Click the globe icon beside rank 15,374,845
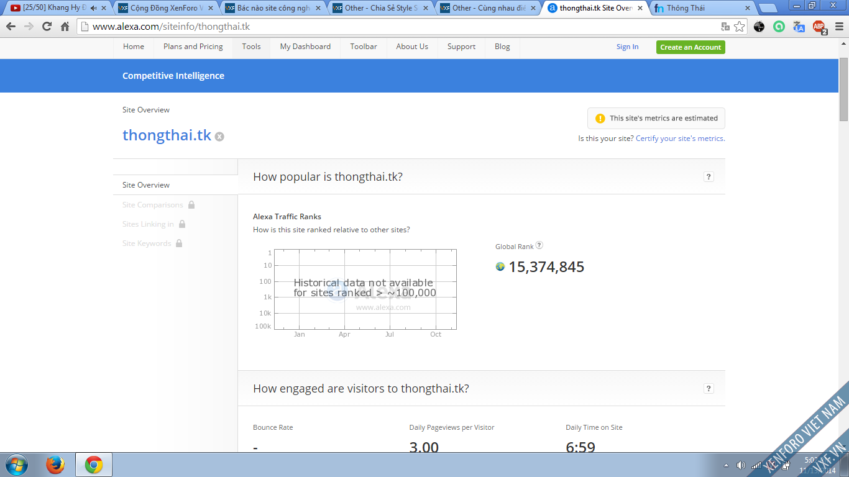 pos(500,266)
